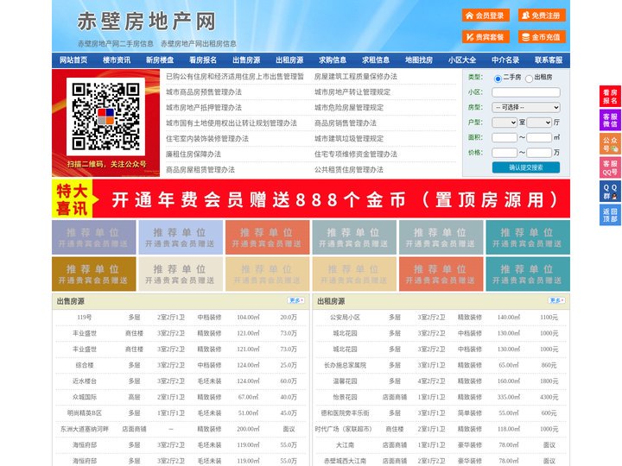Open the 东洲大道塞纳河畔 sale listing
The image size is (622, 466).
tap(85, 429)
